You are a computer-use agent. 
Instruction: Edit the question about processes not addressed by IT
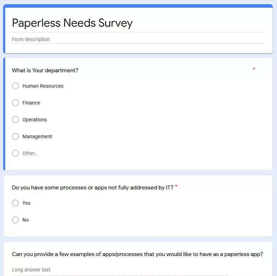(x=92, y=188)
